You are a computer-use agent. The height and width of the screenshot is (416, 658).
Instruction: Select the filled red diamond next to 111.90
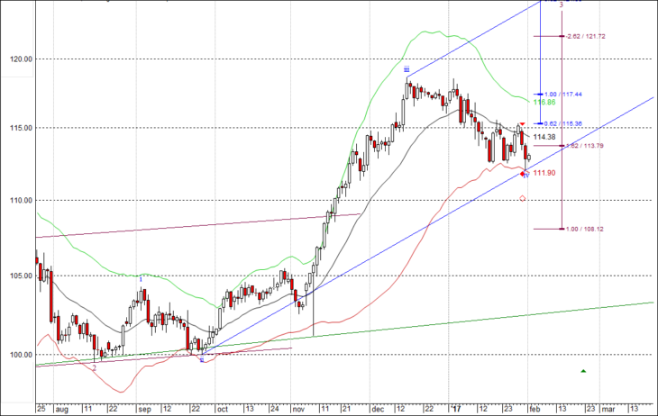[x=522, y=174]
